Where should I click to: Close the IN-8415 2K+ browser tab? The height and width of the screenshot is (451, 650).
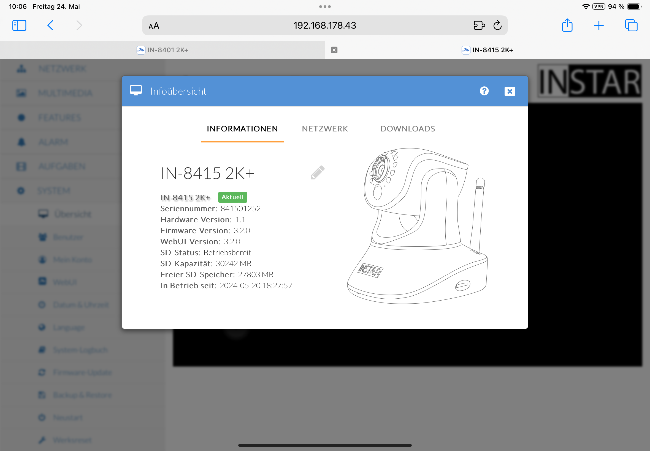pos(334,50)
